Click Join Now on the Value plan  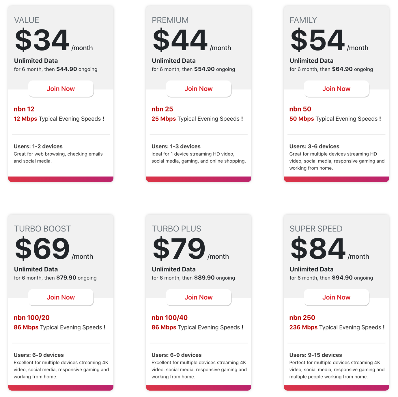[x=61, y=89]
